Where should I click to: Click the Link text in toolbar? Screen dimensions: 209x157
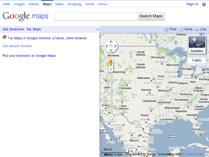(x=203, y=29)
